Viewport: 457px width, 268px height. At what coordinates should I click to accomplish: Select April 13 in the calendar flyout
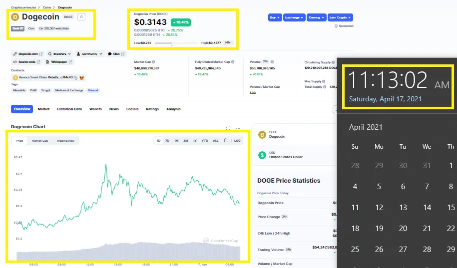[403, 208]
